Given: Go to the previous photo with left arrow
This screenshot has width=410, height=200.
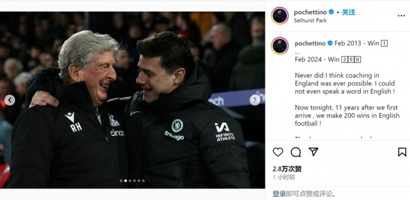Looking at the screenshot, I should (x=10, y=100).
